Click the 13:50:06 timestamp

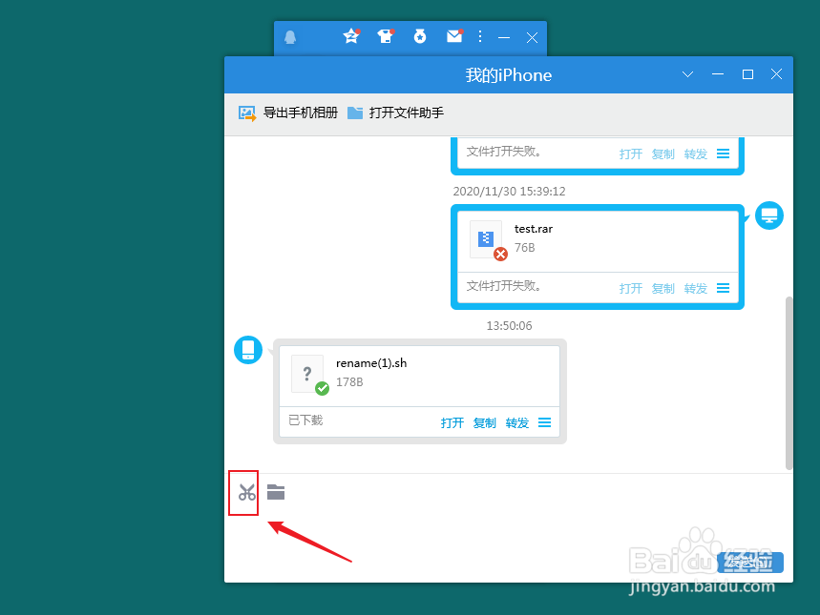(510, 325)
